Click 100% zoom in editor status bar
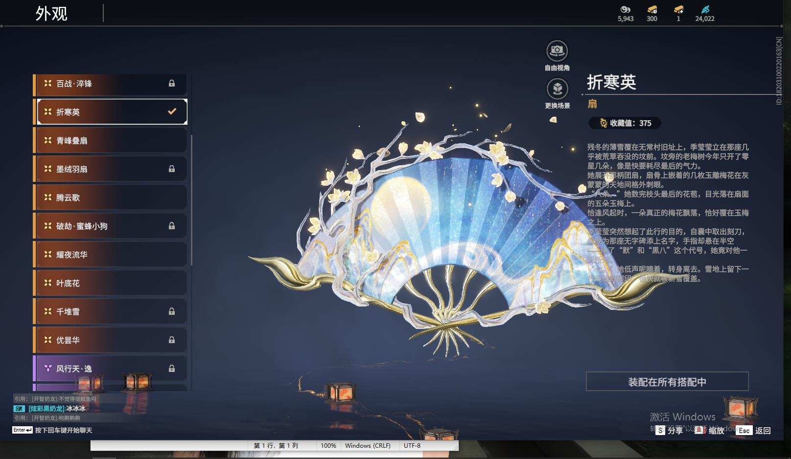791x459 pixels. [328, 446]
